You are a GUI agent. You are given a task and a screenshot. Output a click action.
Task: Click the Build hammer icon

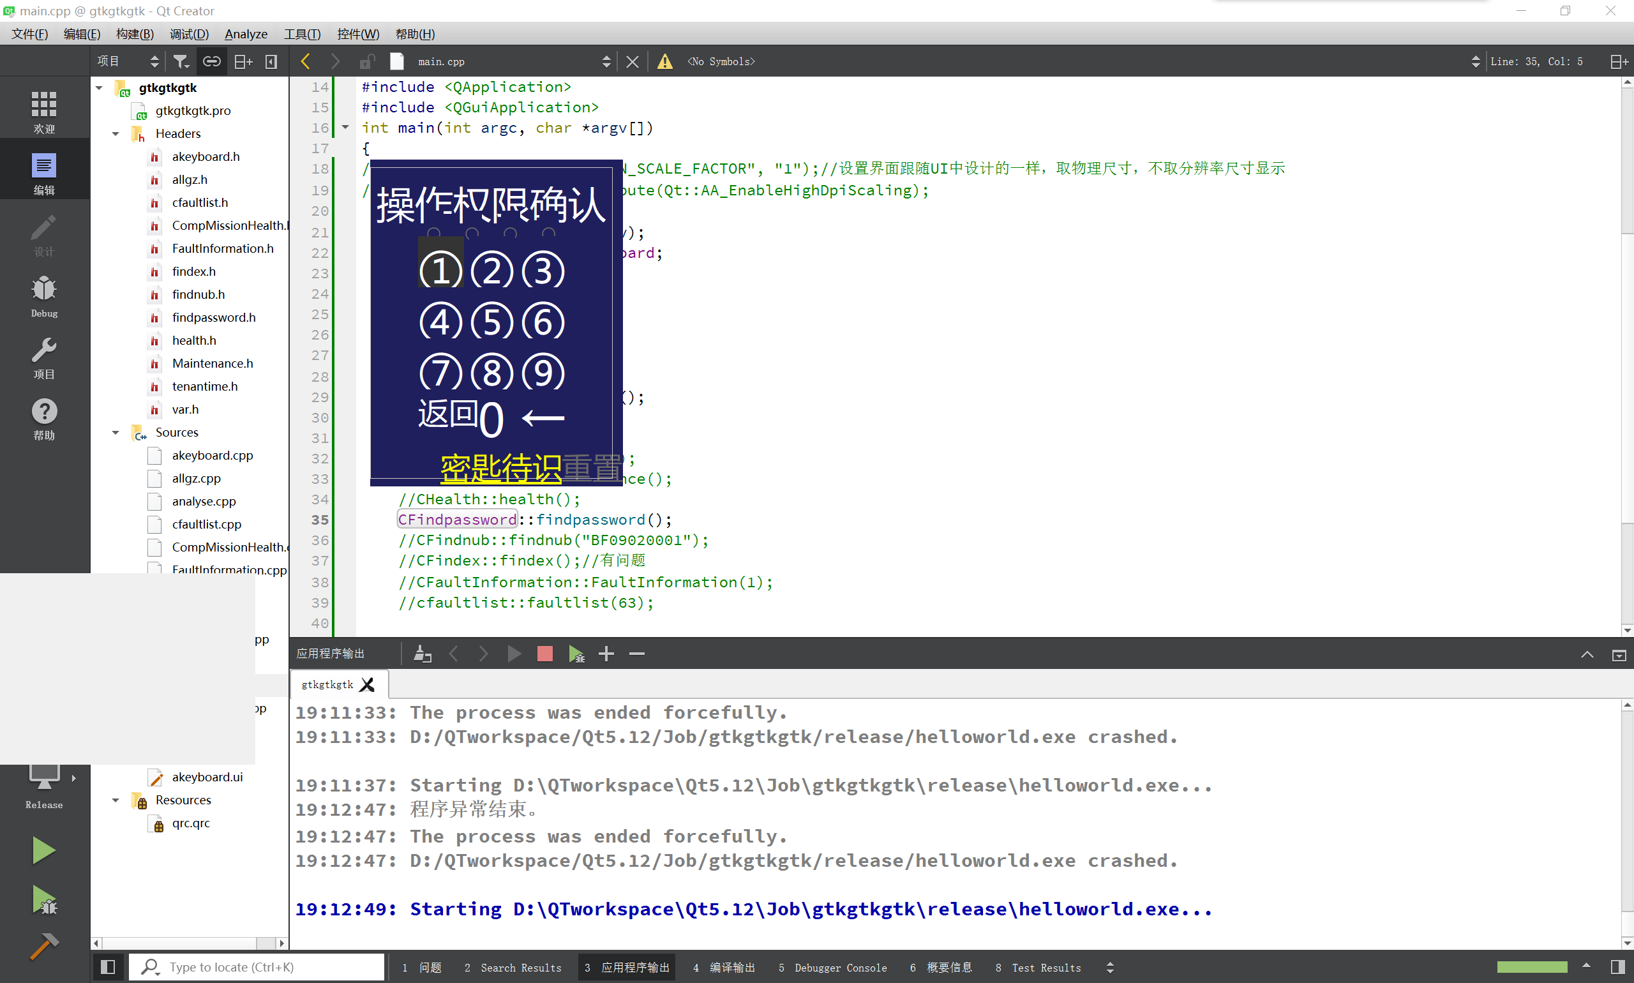43,946
